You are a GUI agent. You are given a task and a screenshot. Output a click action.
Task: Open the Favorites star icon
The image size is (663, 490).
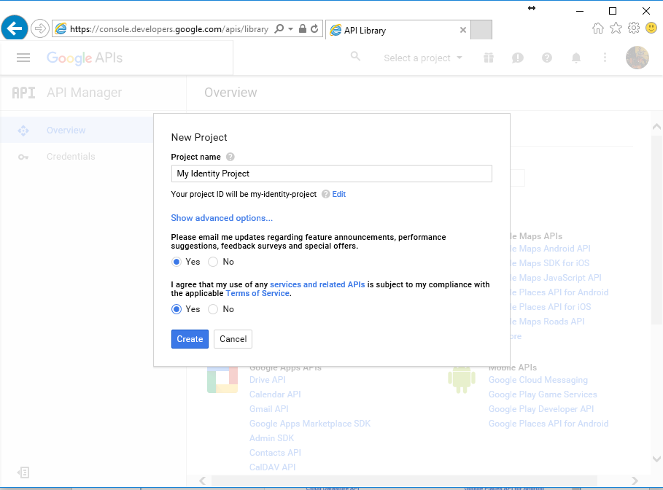pyautogui.click(x=616, y=28)
